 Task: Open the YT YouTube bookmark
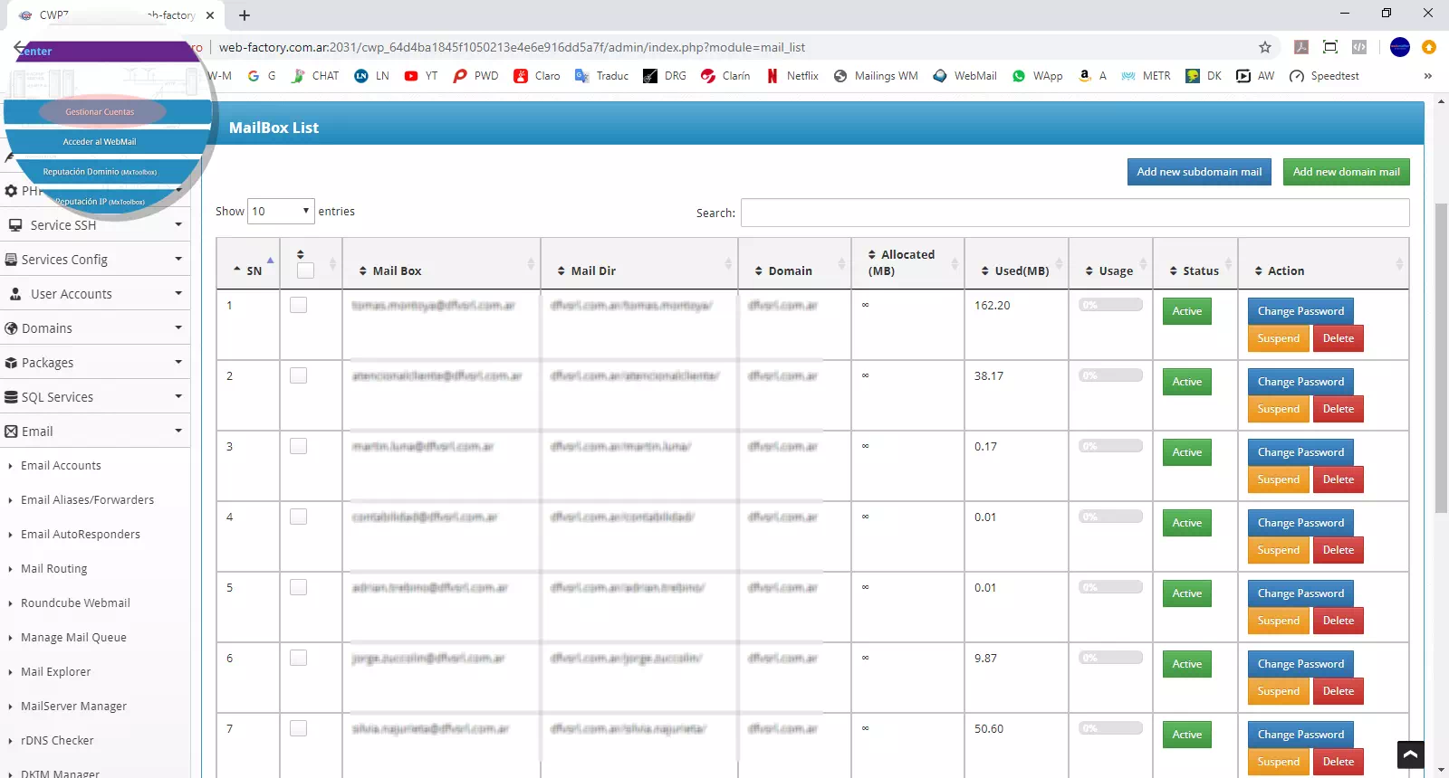421,76
